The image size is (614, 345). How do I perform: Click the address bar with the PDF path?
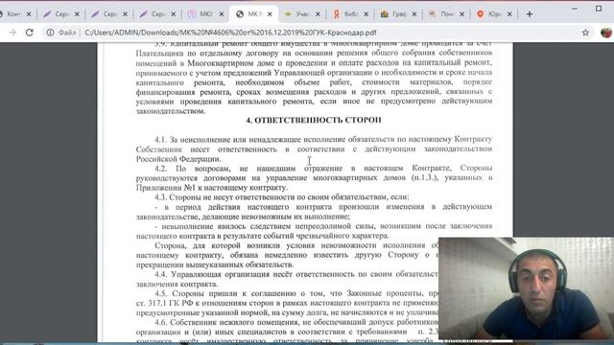coord(230,33)
